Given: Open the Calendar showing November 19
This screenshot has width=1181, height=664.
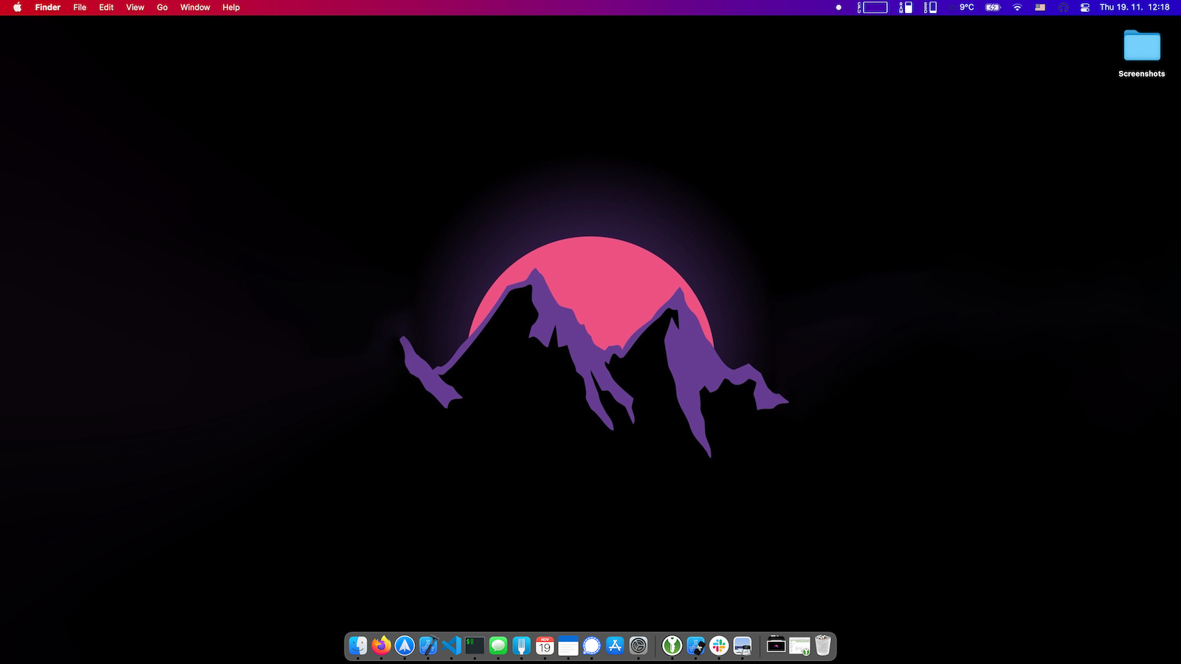Looking at the screenshot, I should point(545,646).
